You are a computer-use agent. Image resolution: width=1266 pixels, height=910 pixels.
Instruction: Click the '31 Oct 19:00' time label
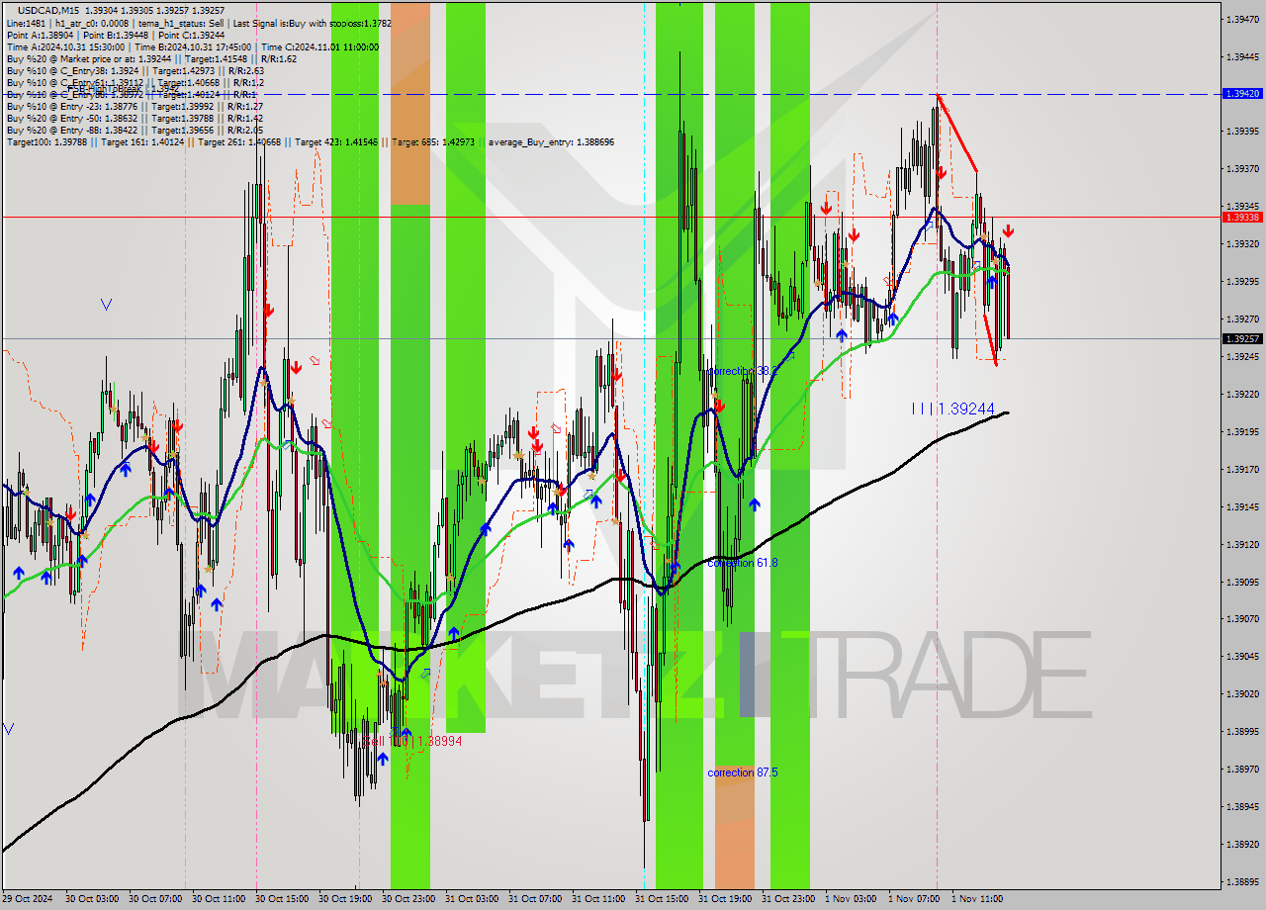[x=725, y=899]
